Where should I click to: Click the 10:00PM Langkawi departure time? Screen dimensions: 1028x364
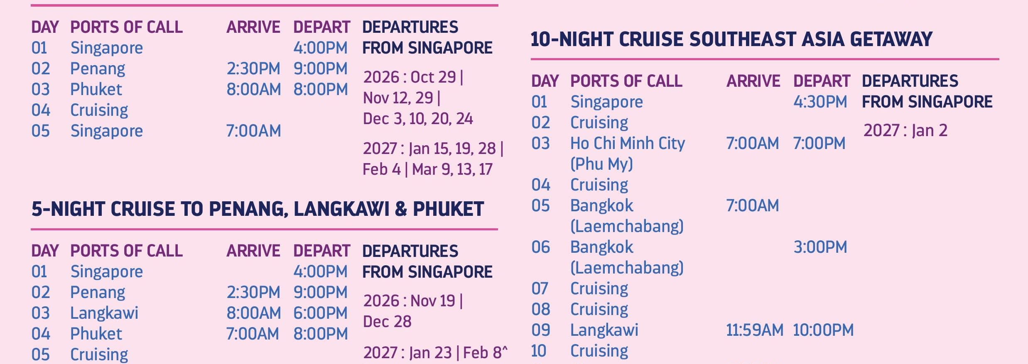click(823, 330)
